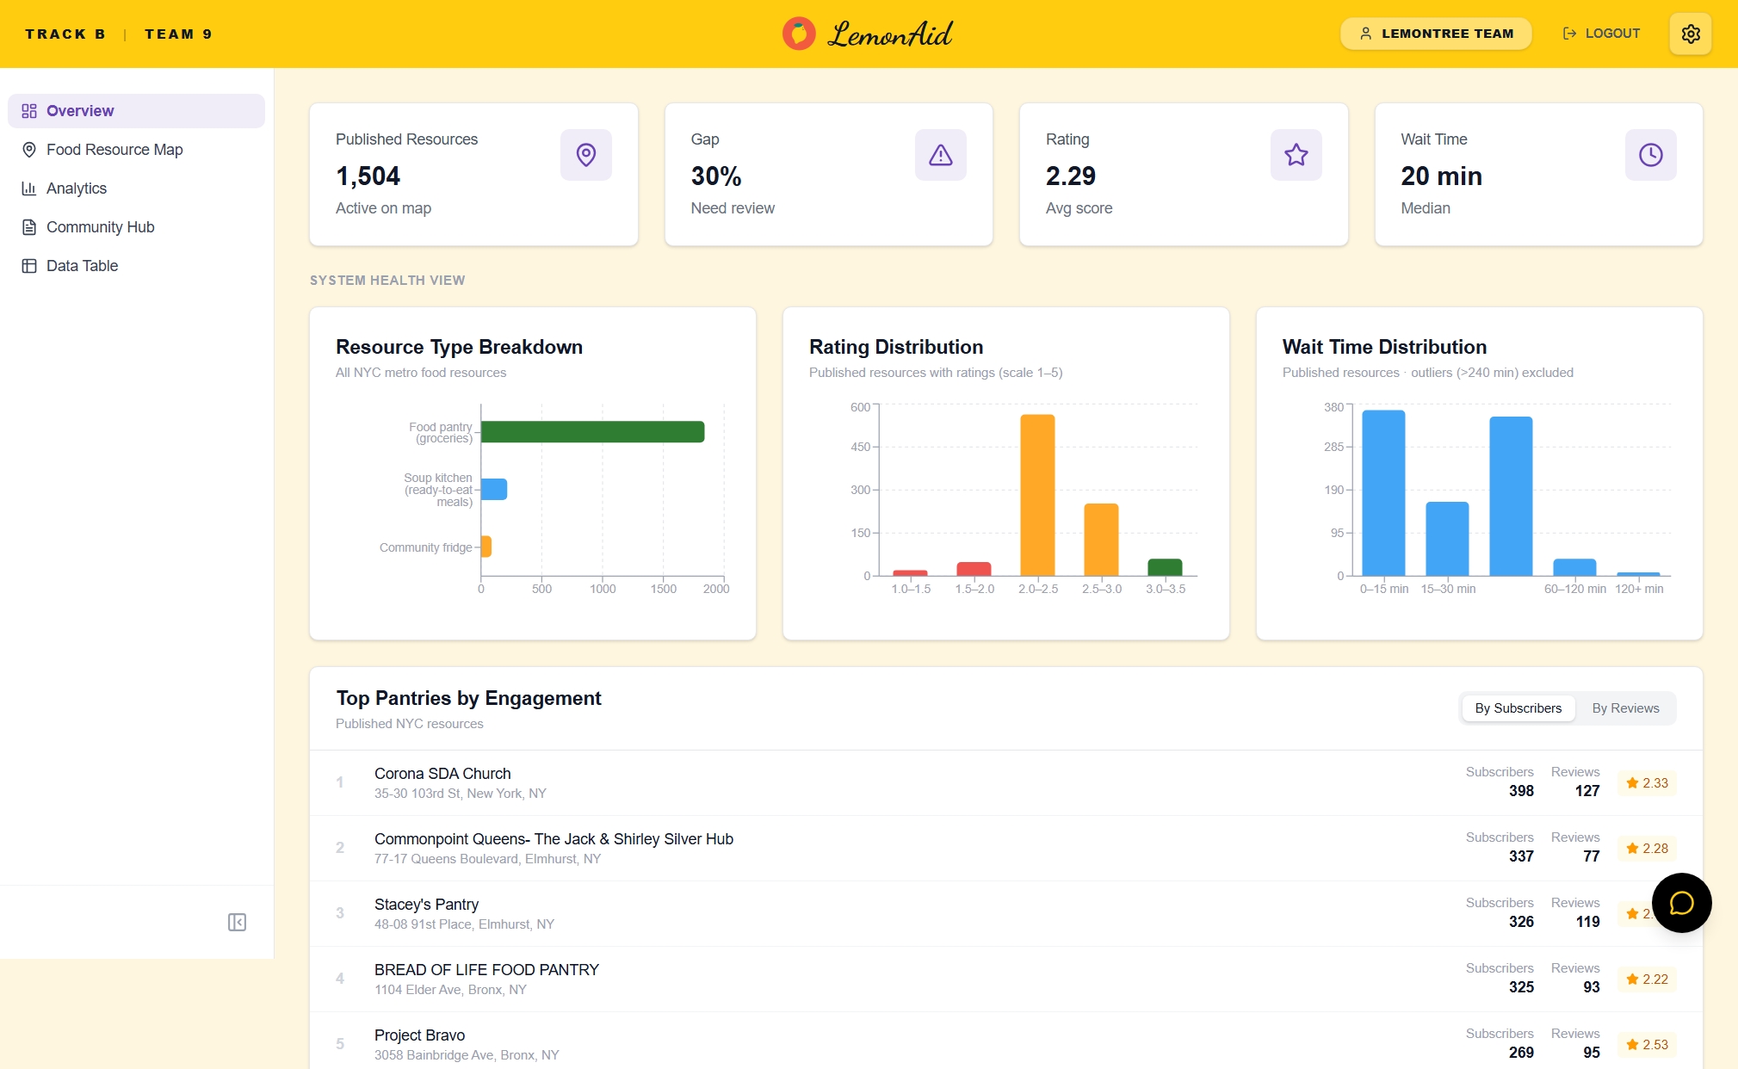The width and height of the screenshot is (1738, 1069).
Task: Go to Community Hub section
Action: (100, 227)
